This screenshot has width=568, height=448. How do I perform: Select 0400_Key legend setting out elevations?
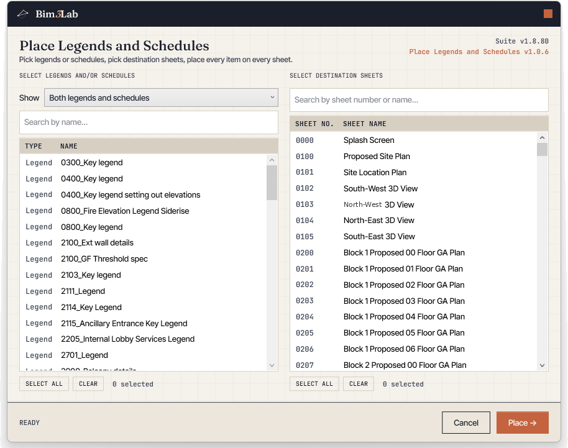coord(144,195)
